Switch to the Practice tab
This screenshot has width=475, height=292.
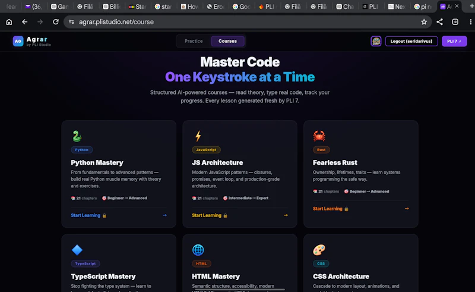click(194, 41)
